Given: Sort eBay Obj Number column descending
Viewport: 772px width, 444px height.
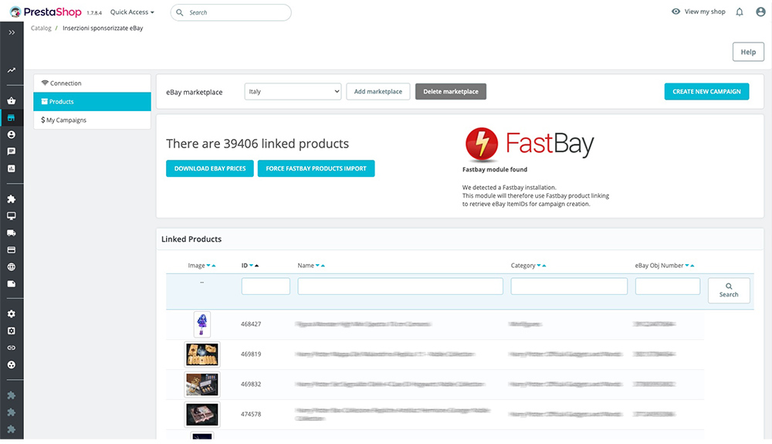Looking at the screenshot, I should 687,266.
